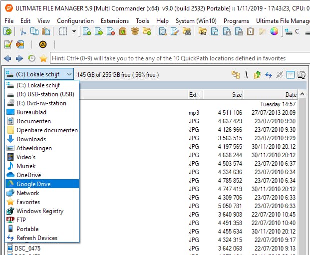Click the blue swap panels arrows icon
The height and width of the screenshot is (255, 310).
click(268, 75)
